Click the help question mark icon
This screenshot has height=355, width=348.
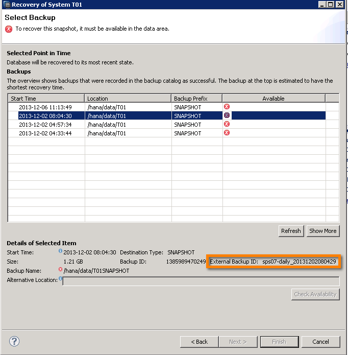[x=14, y=341]
